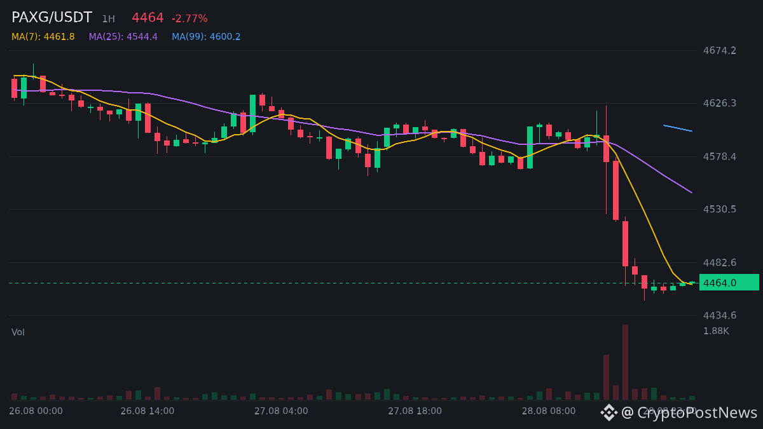Click the 26.08 00:00 time label

(x=36, y=411)
